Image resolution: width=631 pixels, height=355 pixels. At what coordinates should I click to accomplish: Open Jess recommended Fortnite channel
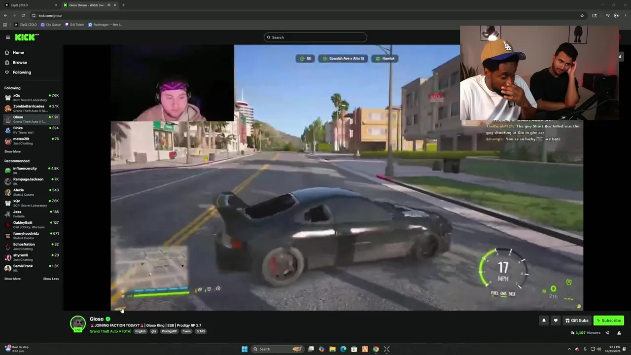tap(32, 214)
